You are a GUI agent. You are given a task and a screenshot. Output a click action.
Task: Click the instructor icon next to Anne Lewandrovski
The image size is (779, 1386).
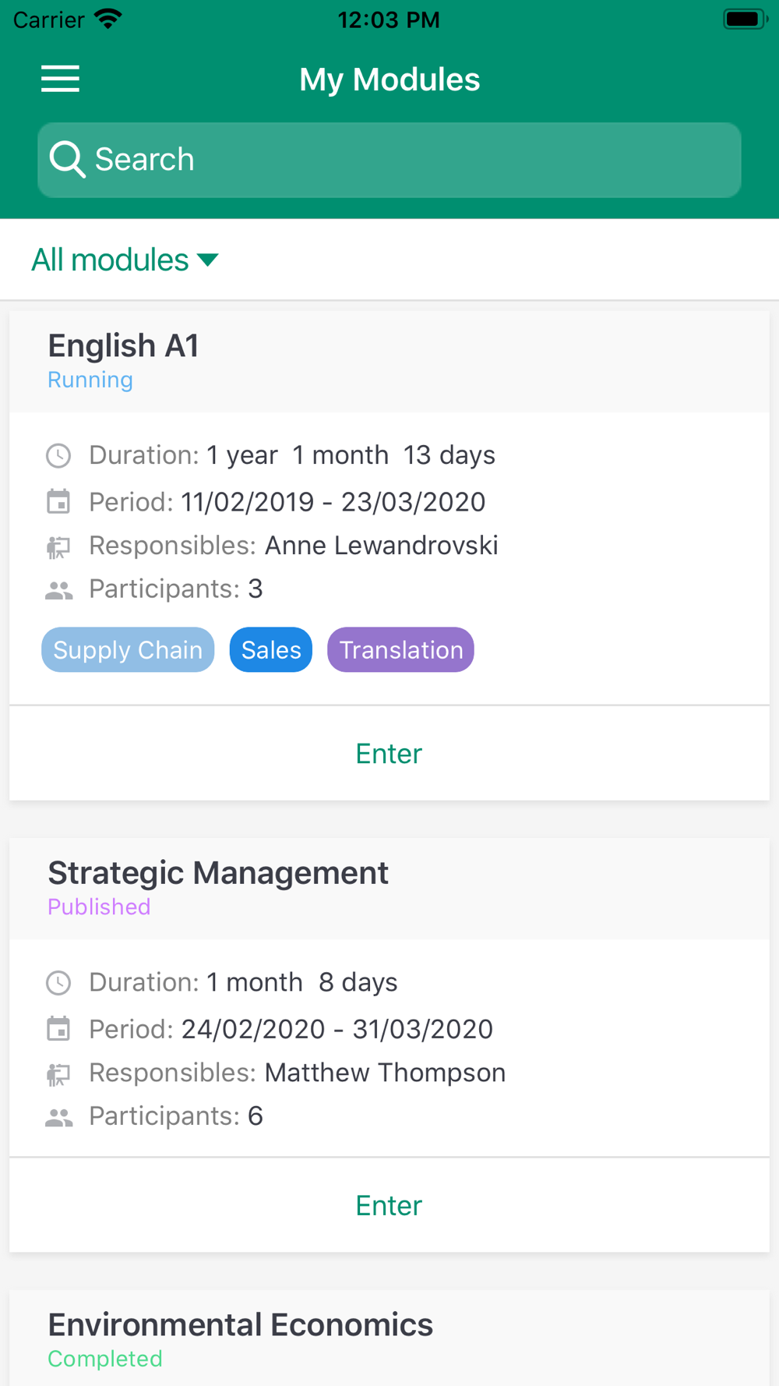tap(58, 547)
